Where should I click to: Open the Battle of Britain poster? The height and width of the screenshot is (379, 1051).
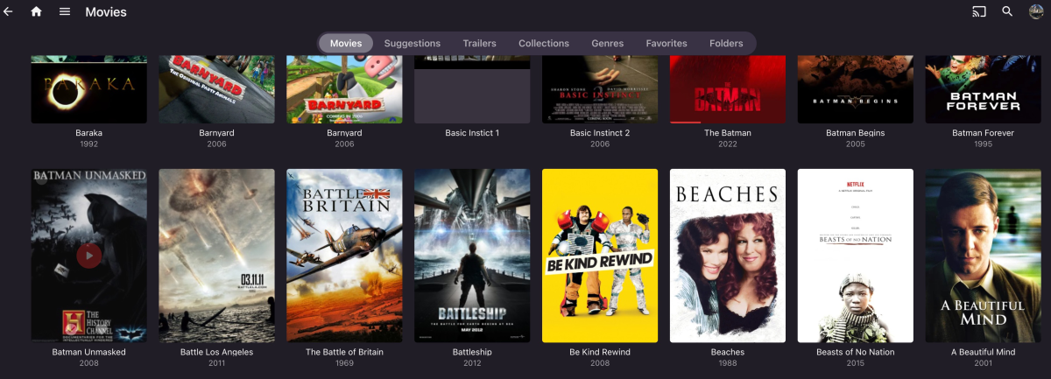[x=344, y=256]
